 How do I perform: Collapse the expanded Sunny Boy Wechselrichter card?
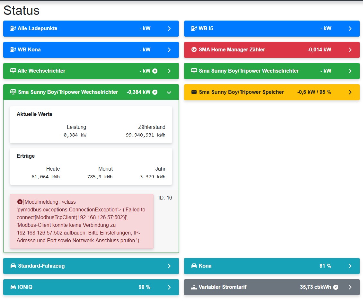pyautogui.click(x=169, y=92)
